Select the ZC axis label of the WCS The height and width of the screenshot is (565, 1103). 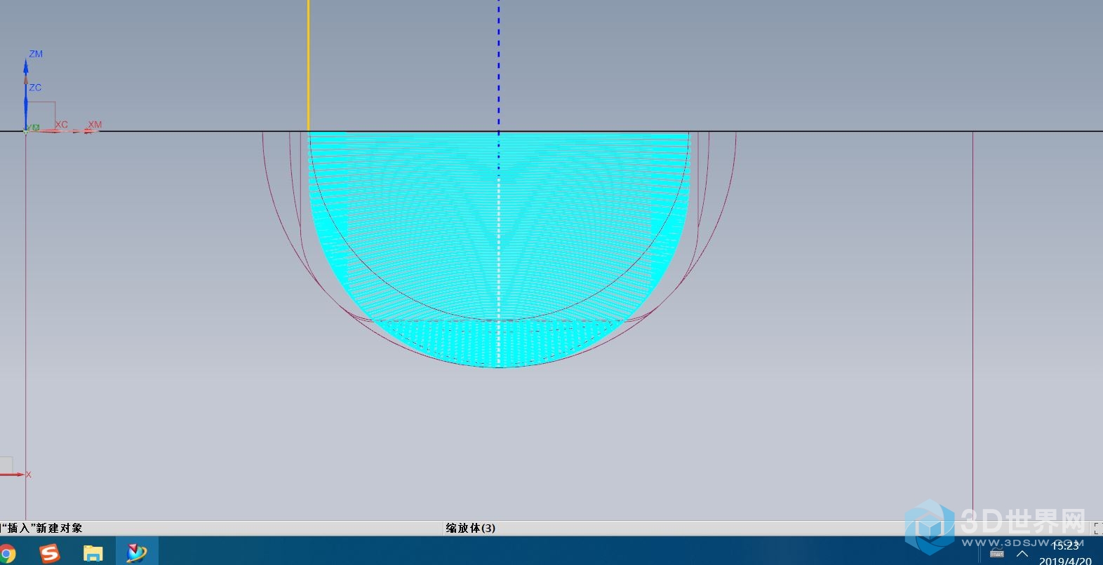pyautogui.click(x=35, y=88)
